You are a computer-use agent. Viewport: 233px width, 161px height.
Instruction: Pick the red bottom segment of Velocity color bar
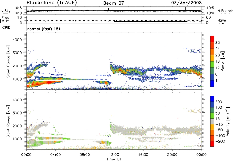click(x=212, y=144)
